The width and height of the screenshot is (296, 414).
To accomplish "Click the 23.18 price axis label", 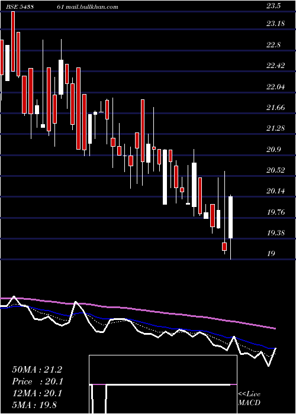I will [275, 24].
